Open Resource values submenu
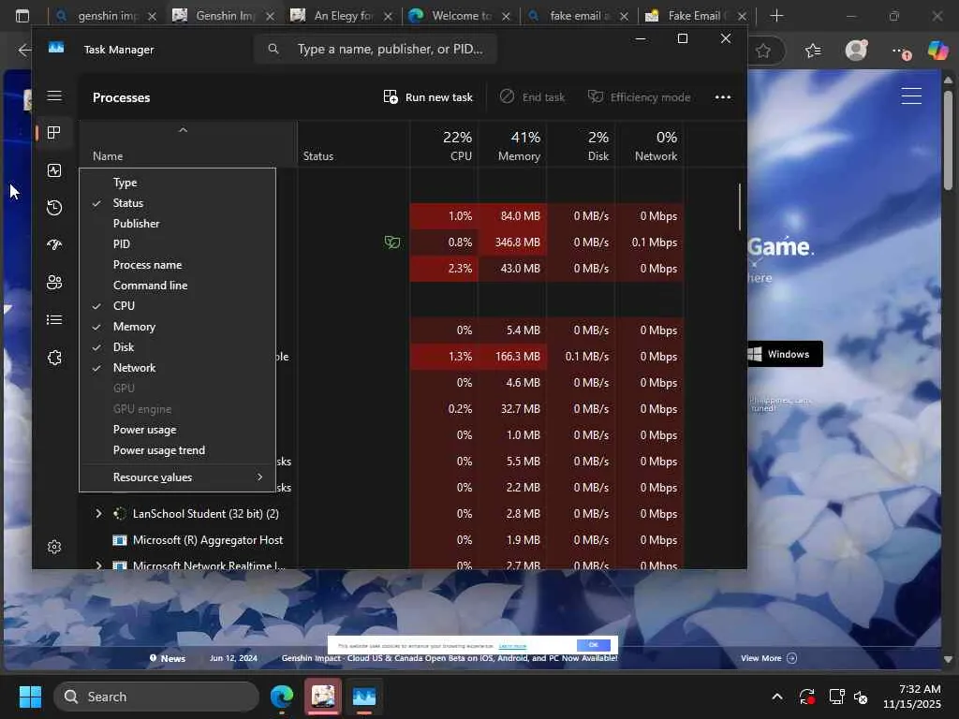This screenshot has height=719, width=959. pyautogui.click(x=177, y=477)
